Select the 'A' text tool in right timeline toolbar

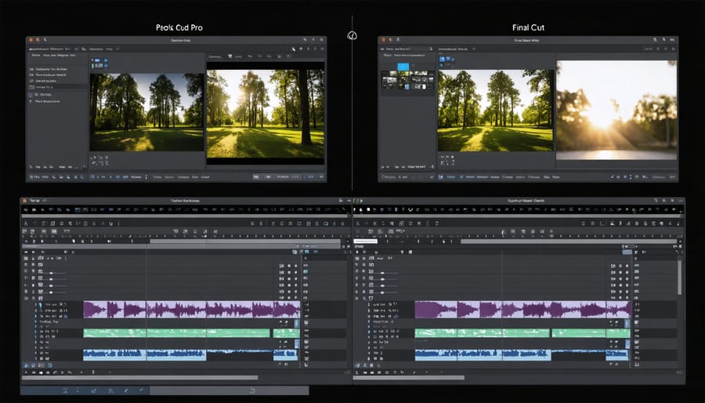coord(357,223)
